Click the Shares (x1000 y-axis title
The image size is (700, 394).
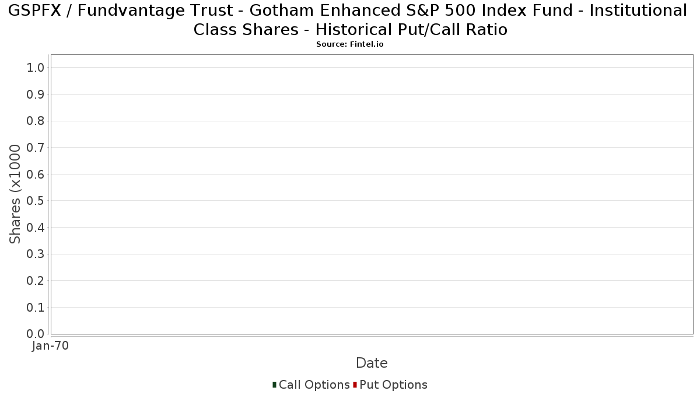click(x=15, y=194)
